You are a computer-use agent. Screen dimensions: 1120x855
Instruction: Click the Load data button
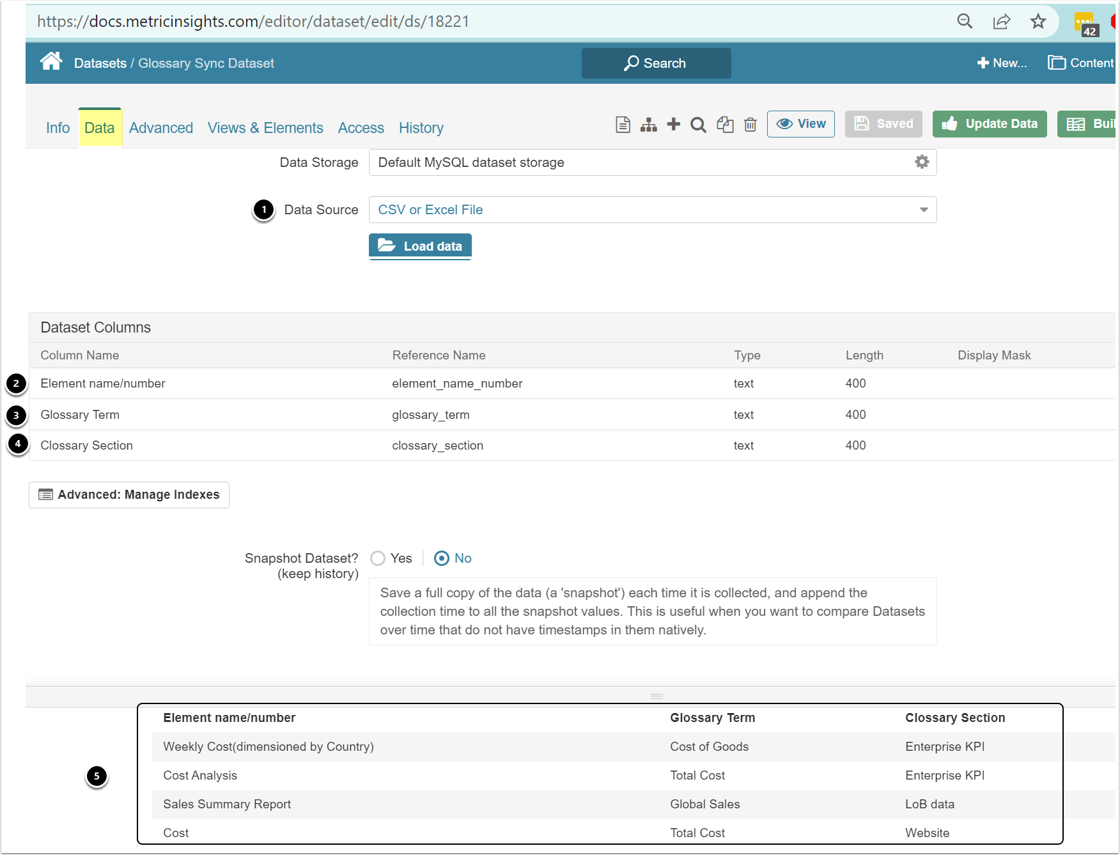pos(419,246)
